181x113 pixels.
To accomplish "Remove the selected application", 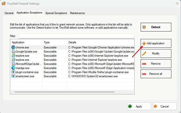I will [156, 64].
